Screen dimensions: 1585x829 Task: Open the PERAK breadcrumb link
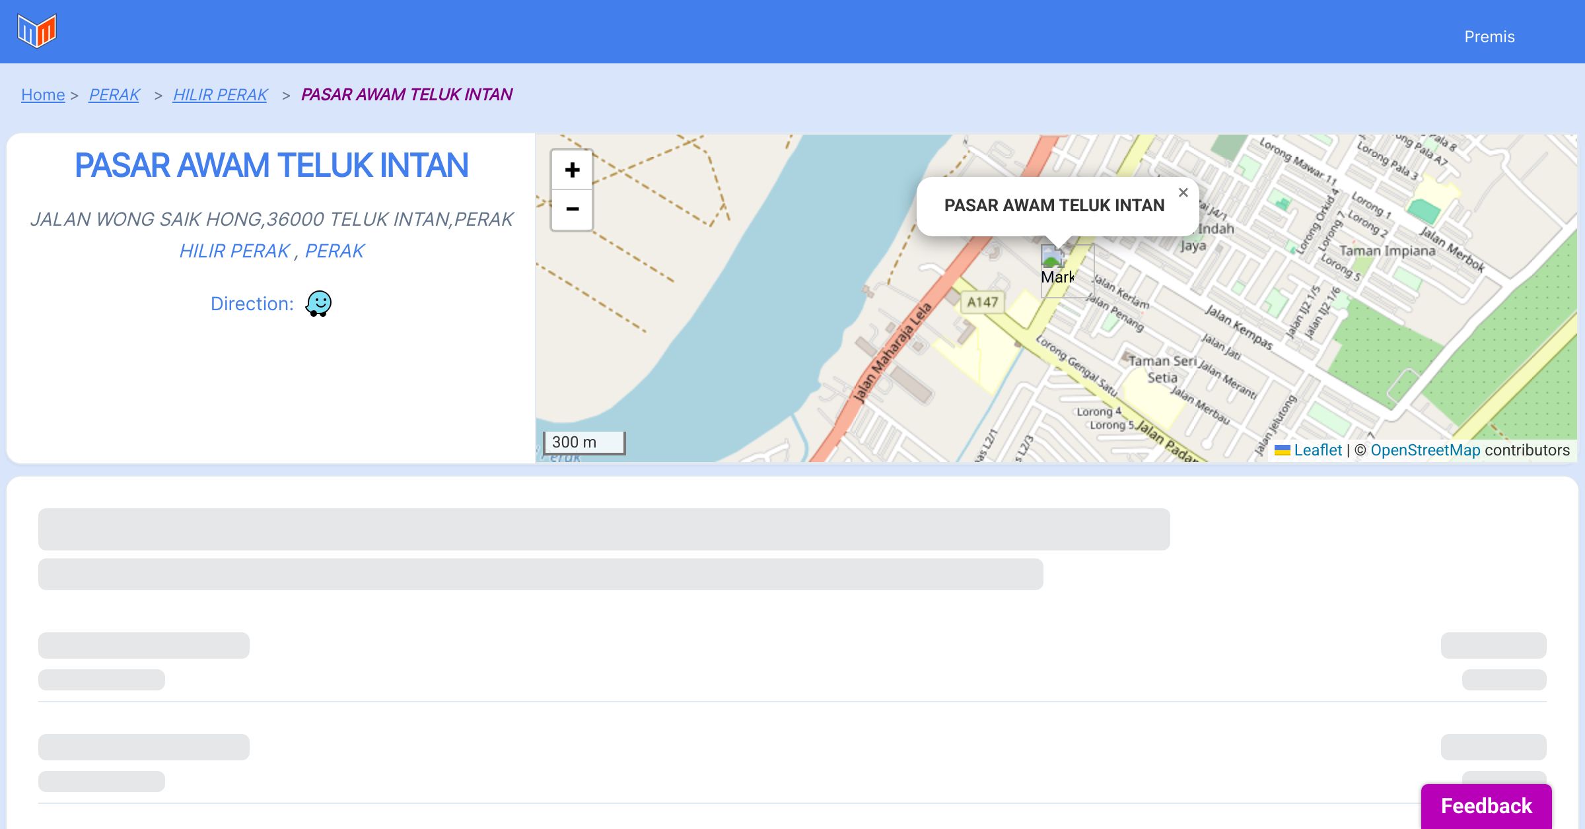(114, 95)
